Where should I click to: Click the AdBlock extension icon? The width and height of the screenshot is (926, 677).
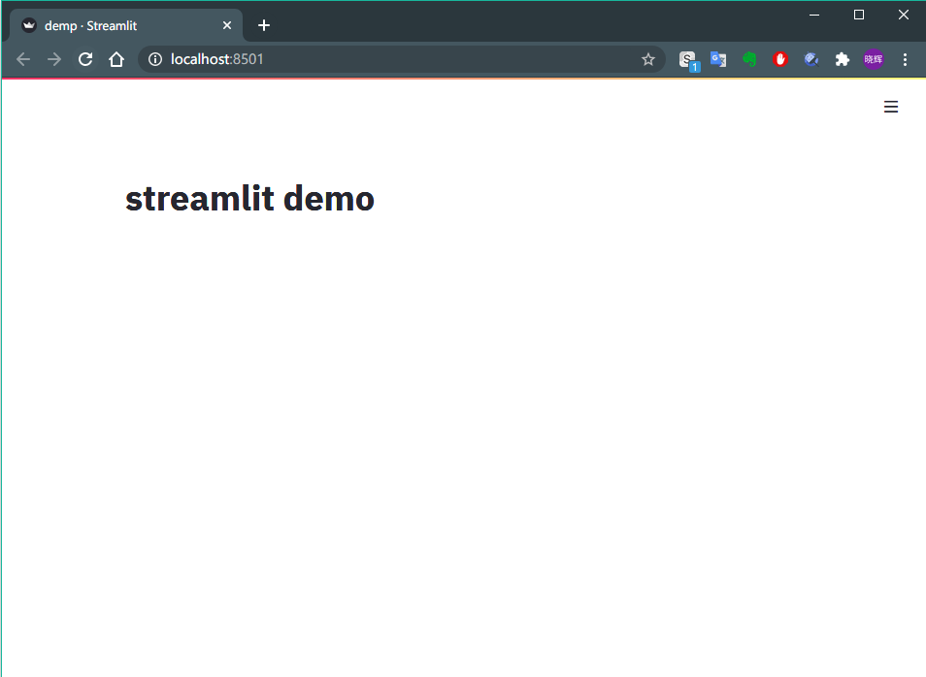click(780, 59)
